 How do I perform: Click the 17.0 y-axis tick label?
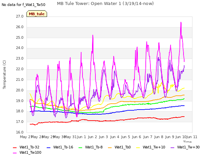pyautogui.click(x=20, y=122)
